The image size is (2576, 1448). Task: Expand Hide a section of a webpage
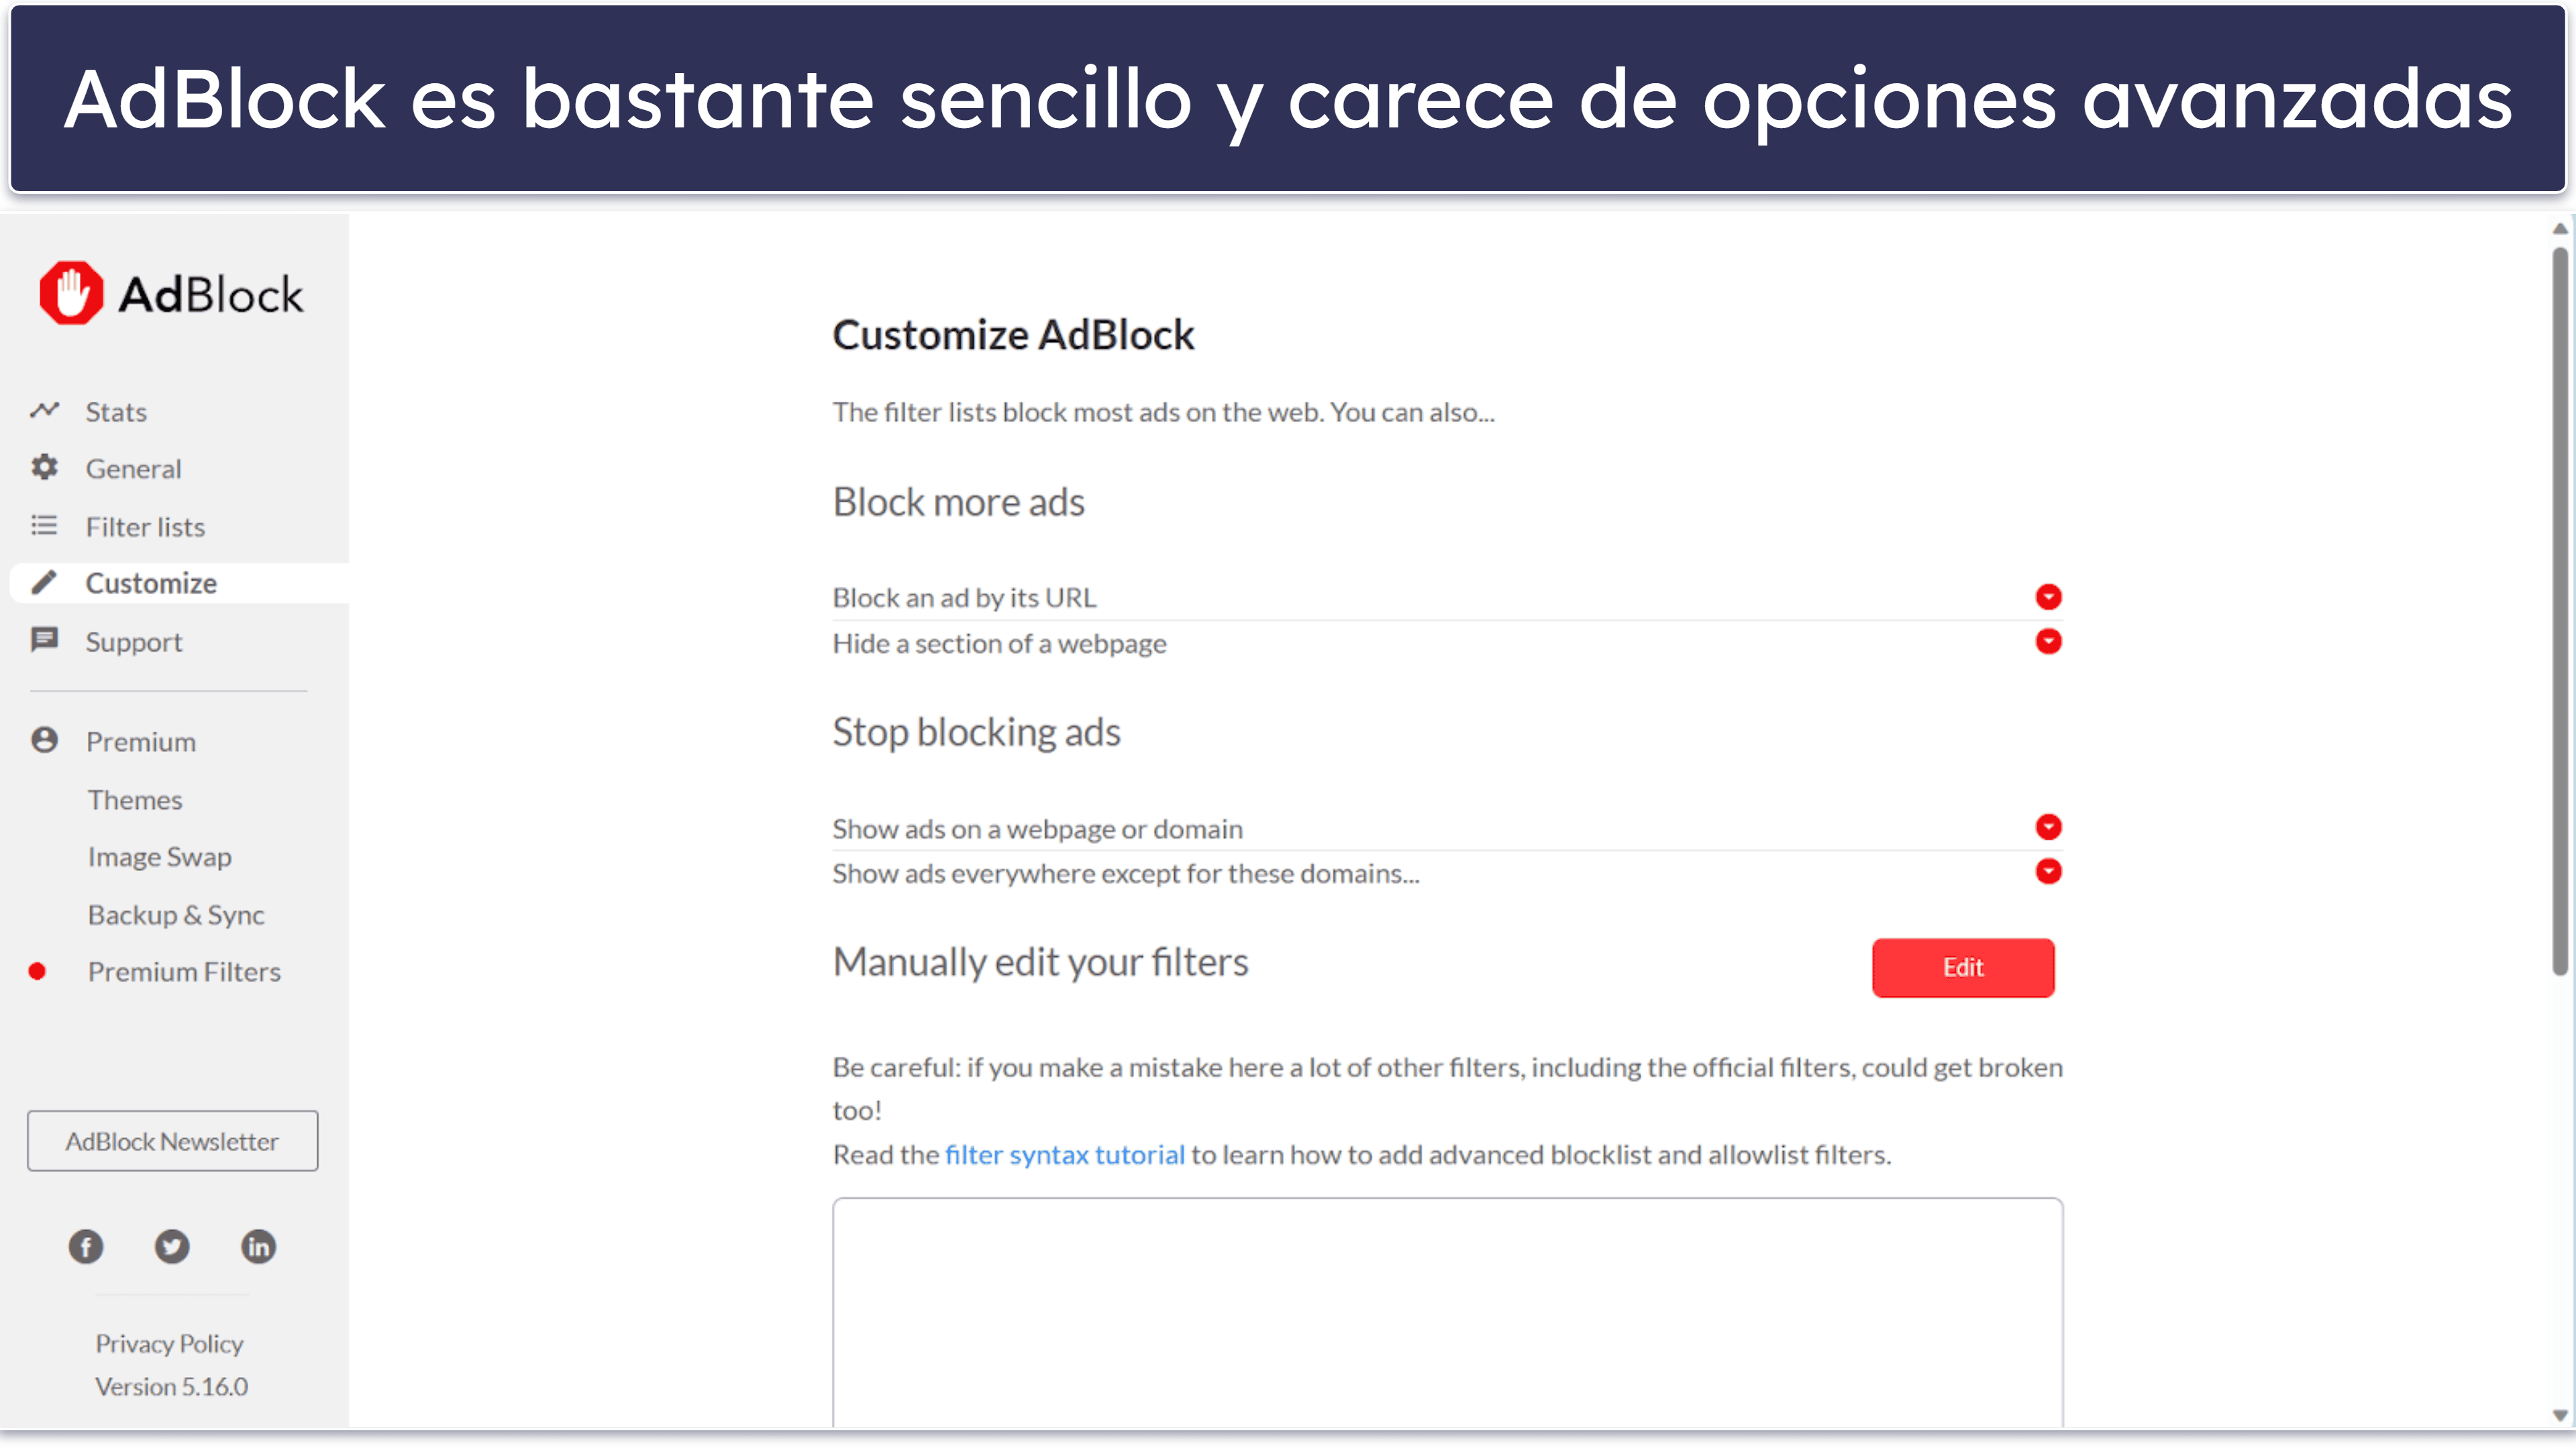point(2049,642)
